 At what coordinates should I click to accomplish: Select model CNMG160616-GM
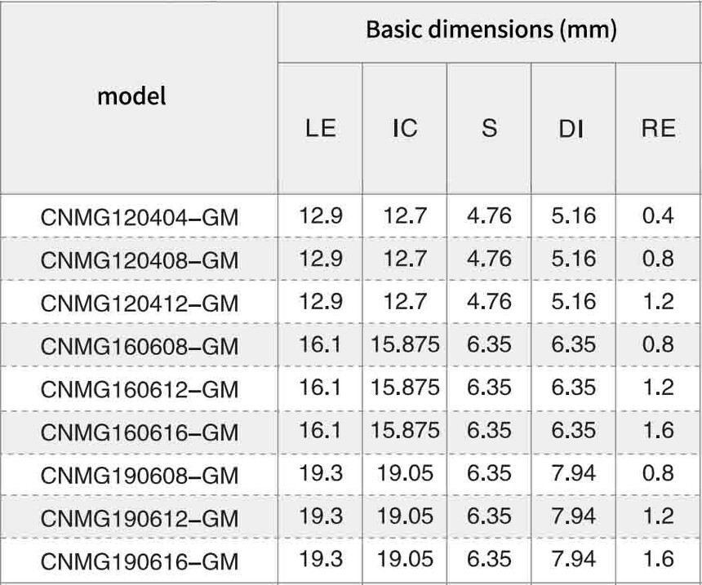click(140, 432)
